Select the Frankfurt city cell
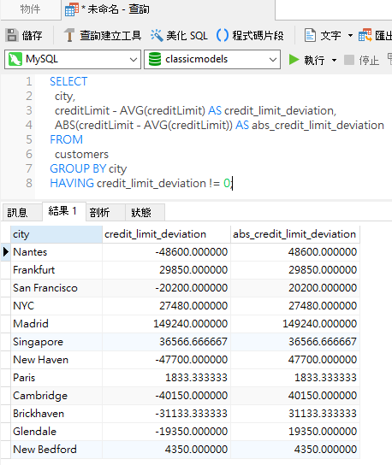The height and width of the screenshot is (465, 392). click(x=56, y=270)
